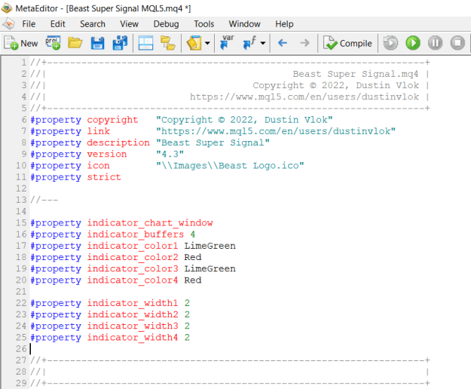Click "Copyright © 2022, Dustin Vlok" string line 6
Viewport: 471px width, 389px height.
click(x=244, y=120)
